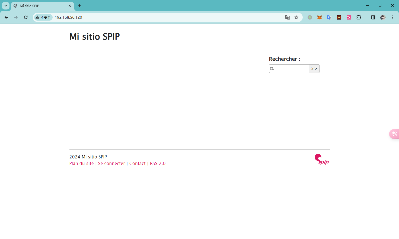Viewport: 399px width, 239px height.
Task: Open the Google Translate extension icon
Action: tap(329, 17)
